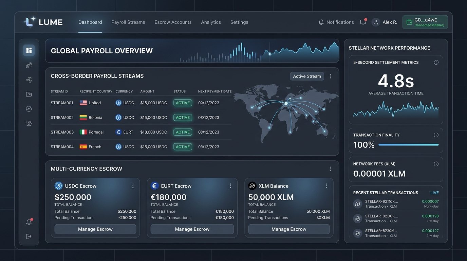Open the GD...q4wE connected wallet button
467x261 pixels.
point(425,22)
